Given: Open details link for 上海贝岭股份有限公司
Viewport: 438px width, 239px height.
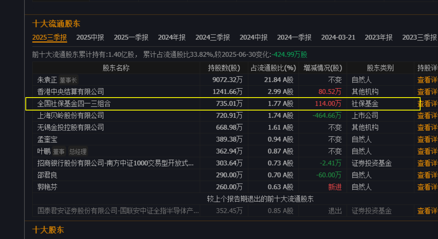Looking at the screenshot, I should click(427, 116).
